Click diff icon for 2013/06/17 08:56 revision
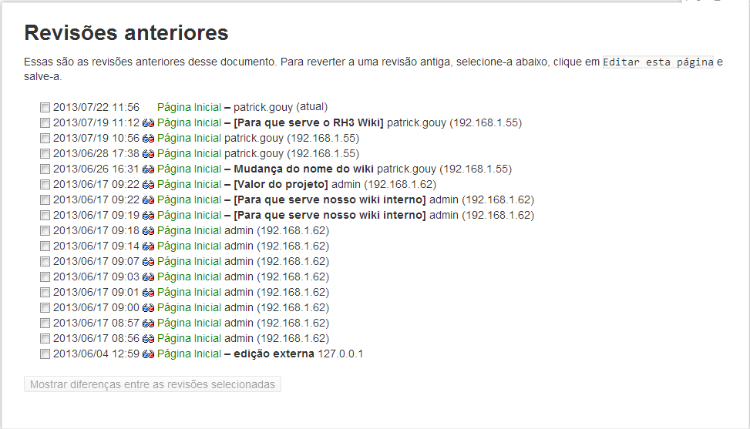750x429 pixels. (x=149, y=339)
